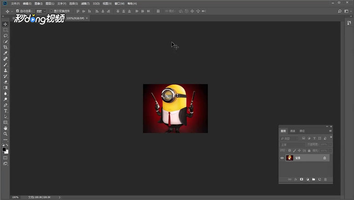Select the Clone Stamp tool
The image size is (354, 200).
6,70
